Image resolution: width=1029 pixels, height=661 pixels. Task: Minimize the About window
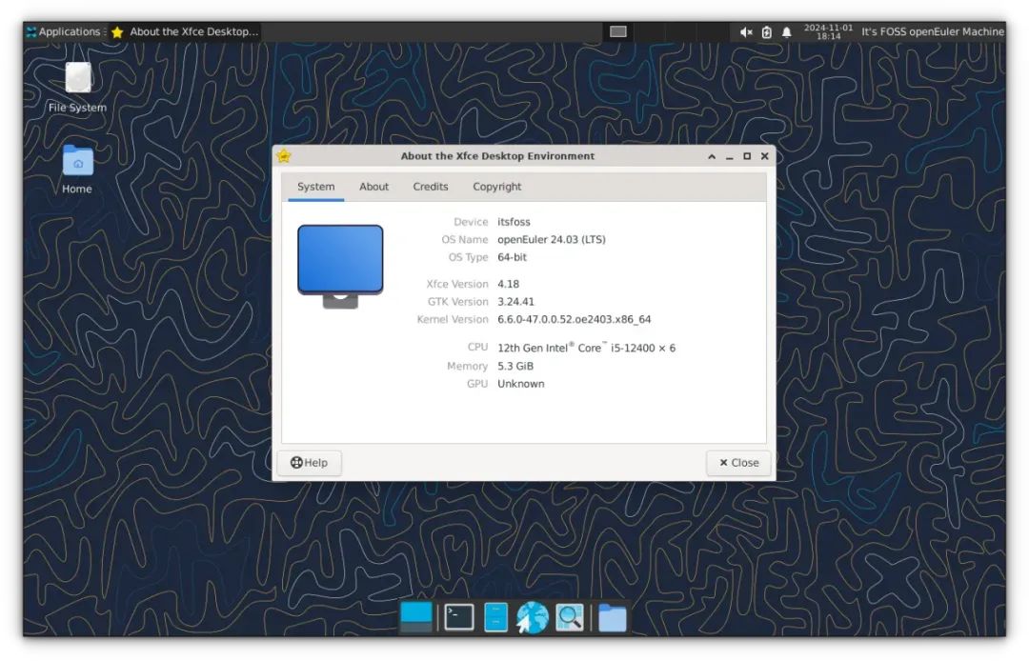click(729, 156)
